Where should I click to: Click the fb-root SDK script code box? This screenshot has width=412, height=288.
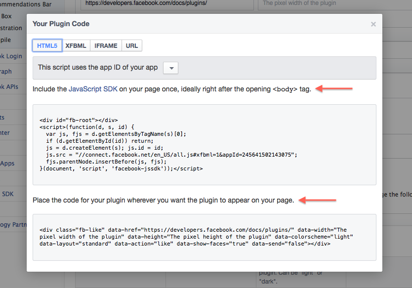point(205,145)
